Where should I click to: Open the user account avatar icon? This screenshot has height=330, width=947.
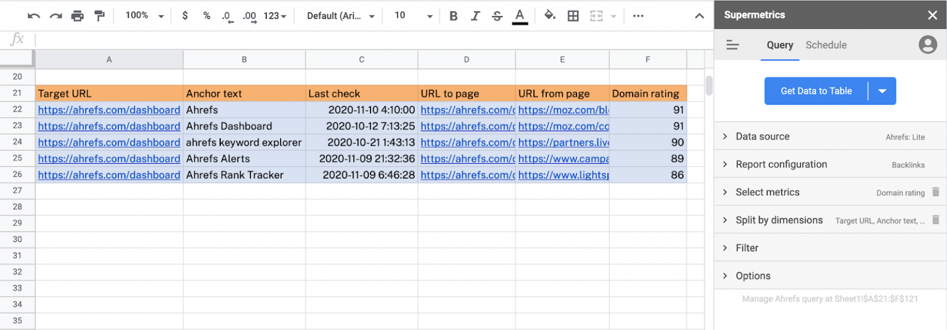[927, 45]
